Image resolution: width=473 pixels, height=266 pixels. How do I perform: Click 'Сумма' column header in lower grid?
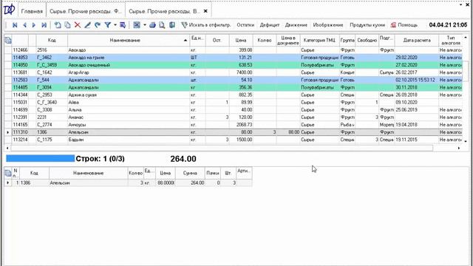190,173
